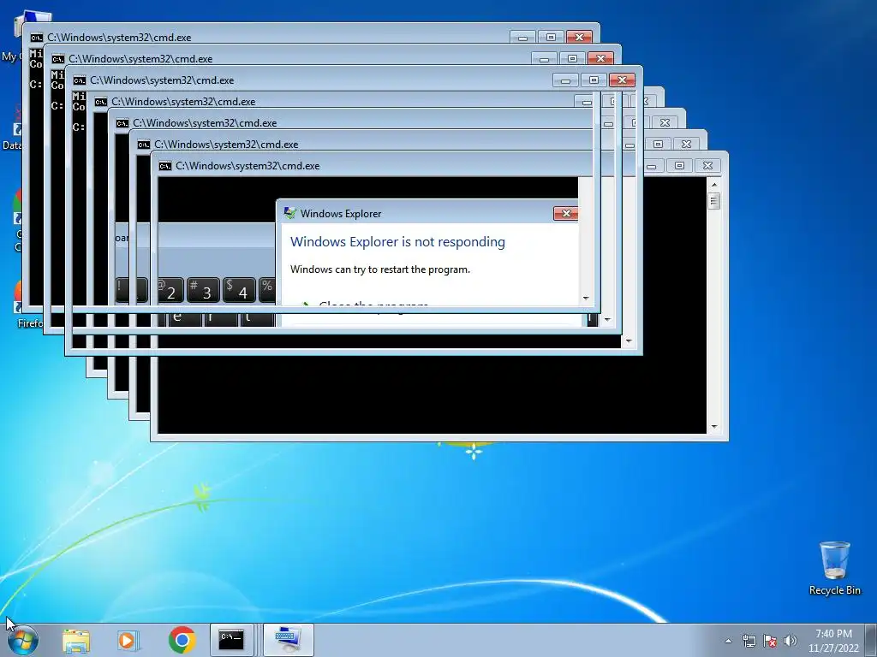The image size is (877, 657).
Task: Click the on-screen keyboard key 4
Action: pyautogui.click(x=239, y=291)
